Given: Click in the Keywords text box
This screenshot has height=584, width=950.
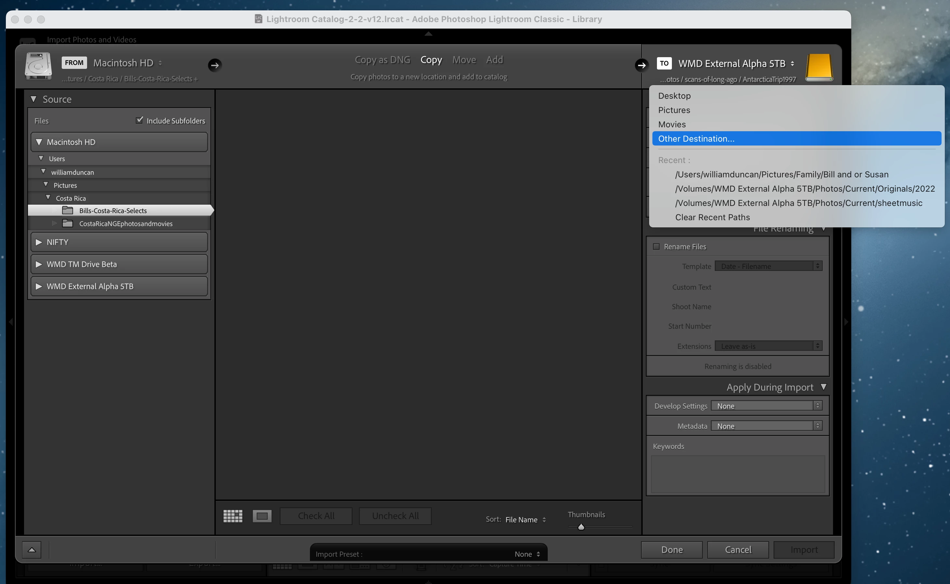Looking at the screenshot, I should click(738, 474).
